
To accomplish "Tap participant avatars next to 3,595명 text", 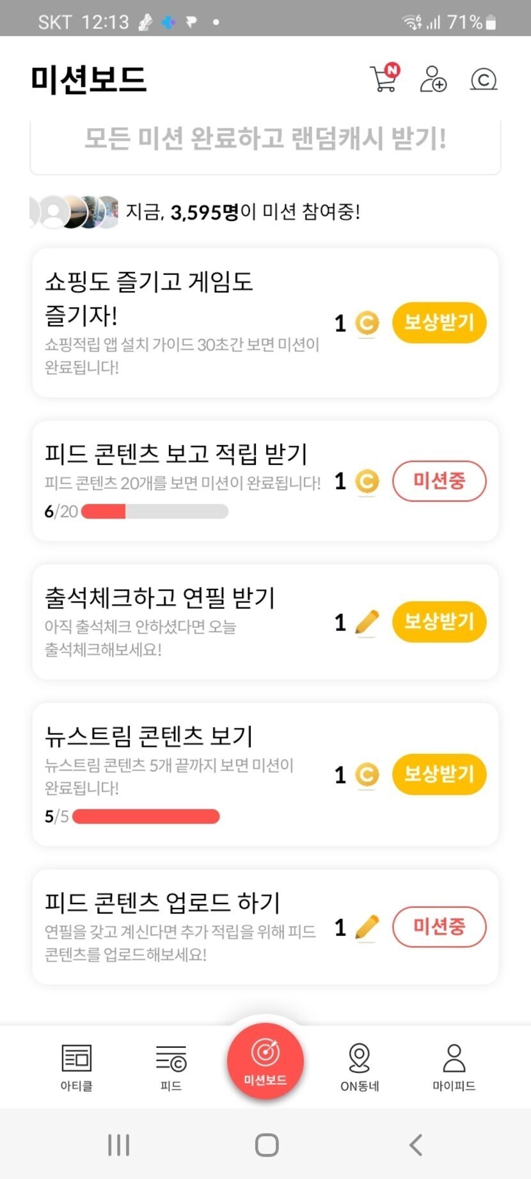I will (74, 212).
